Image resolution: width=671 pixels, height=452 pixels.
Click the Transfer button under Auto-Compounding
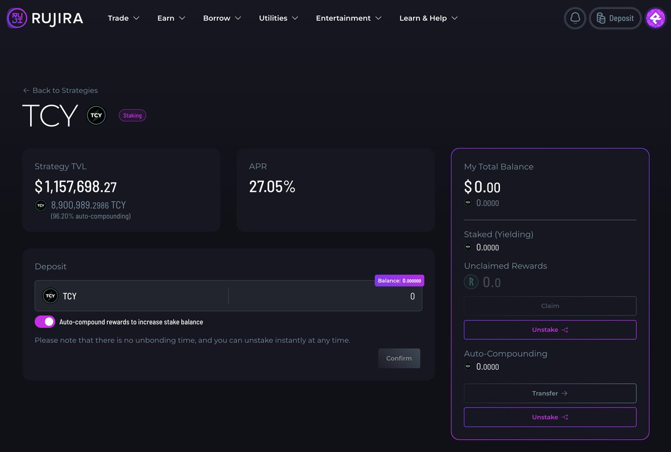click(x=550, y=393)
